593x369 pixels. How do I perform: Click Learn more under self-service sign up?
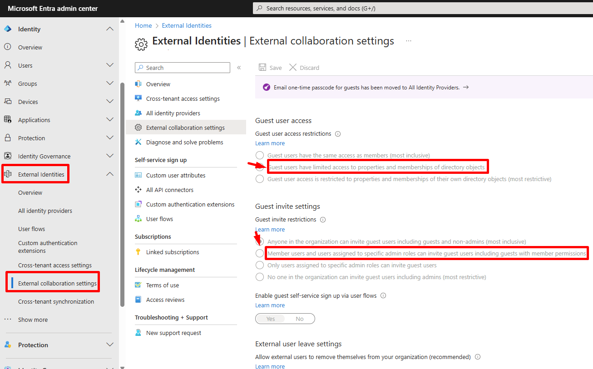[270, 305]
